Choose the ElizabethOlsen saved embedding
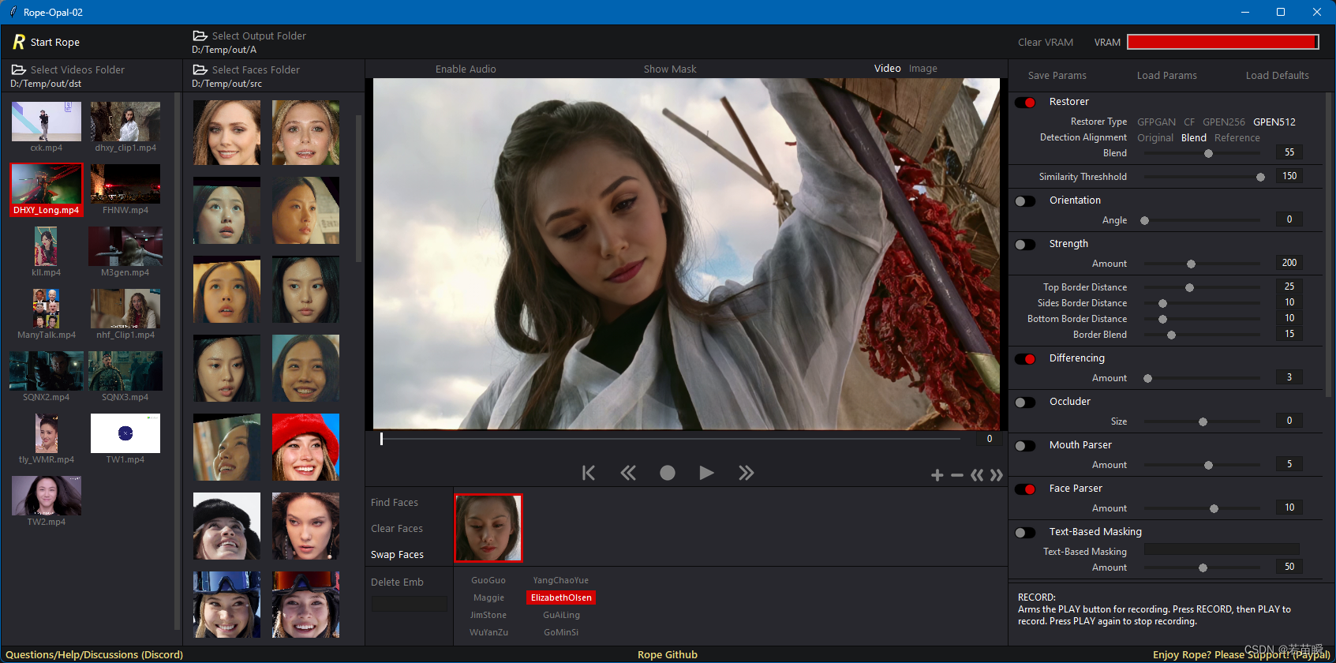This screenshot has height=663, width=1336. pos(561,597)
